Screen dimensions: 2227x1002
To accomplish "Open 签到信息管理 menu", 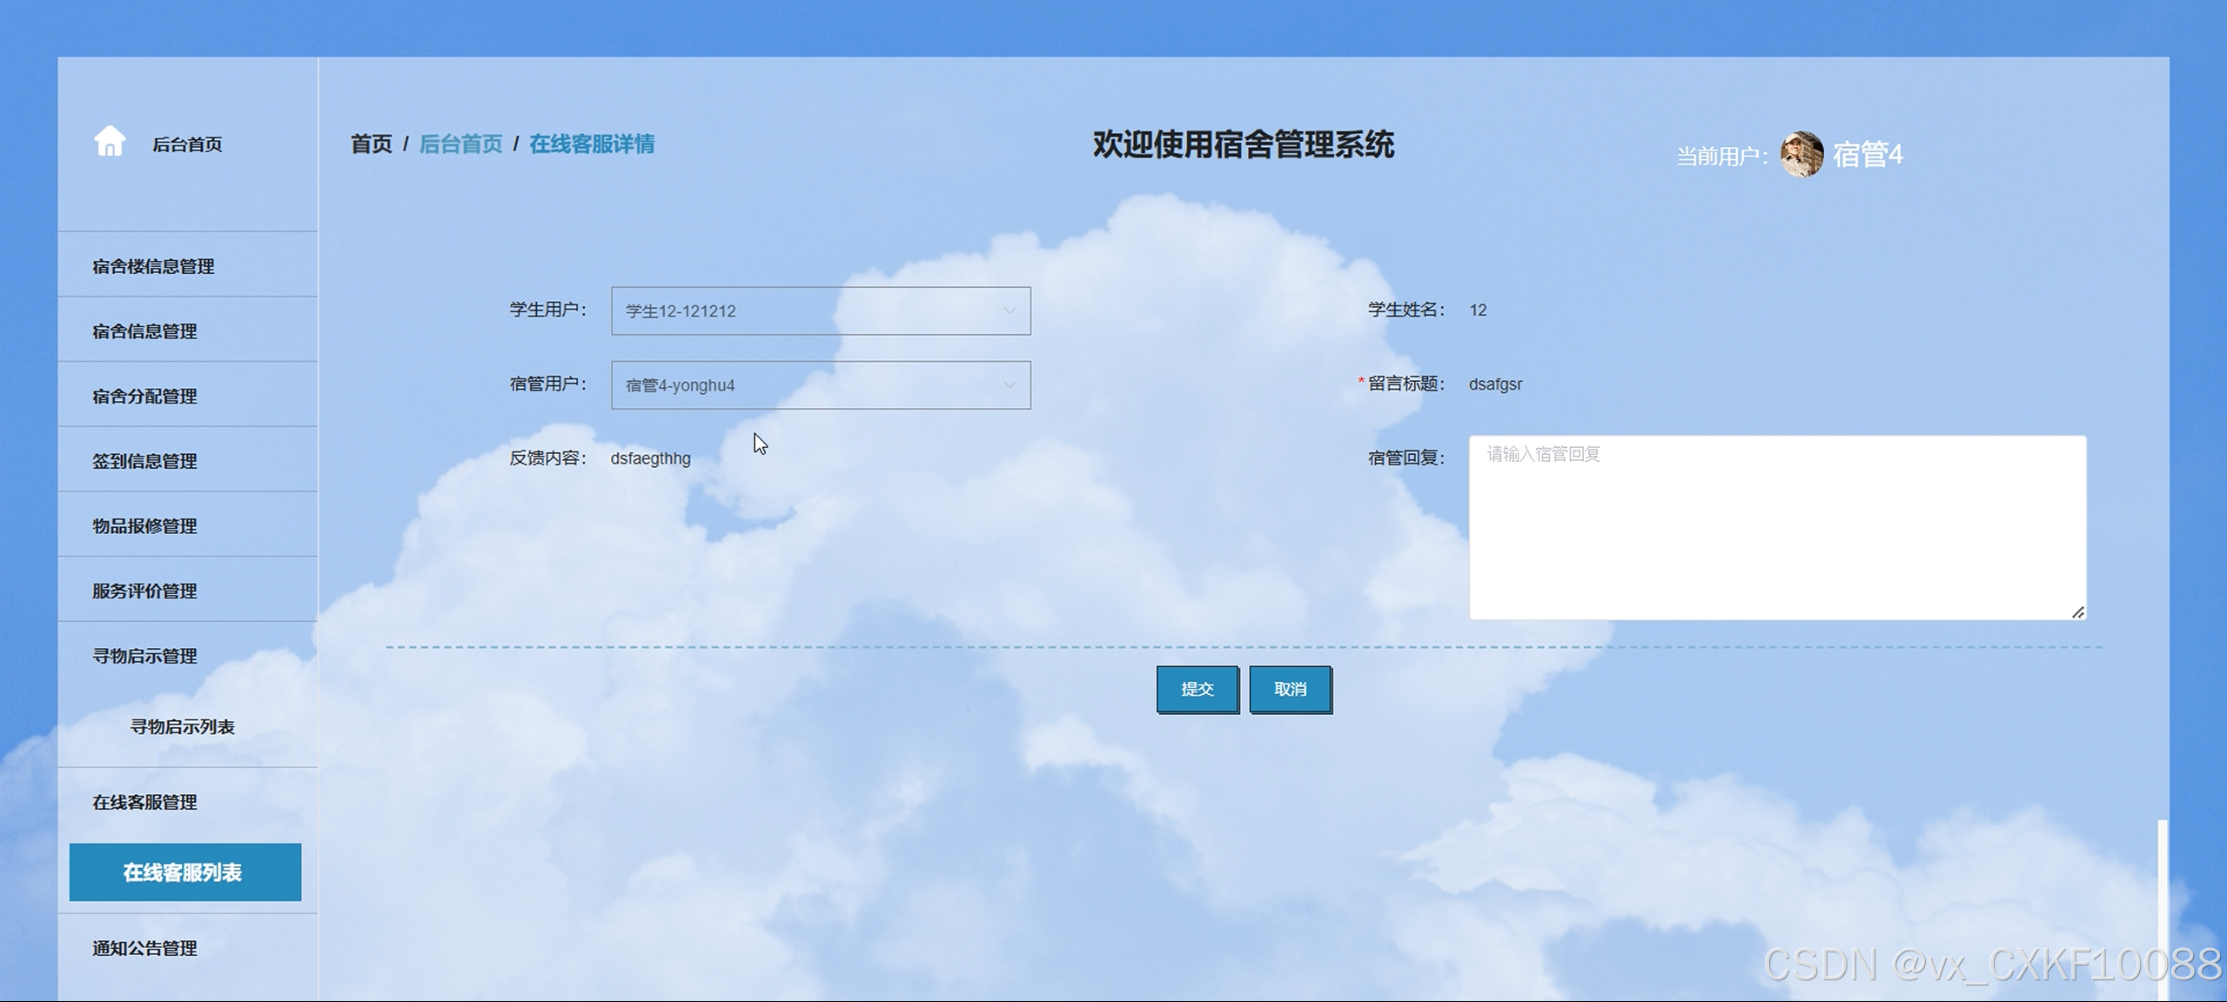I will tap(144, 461).
